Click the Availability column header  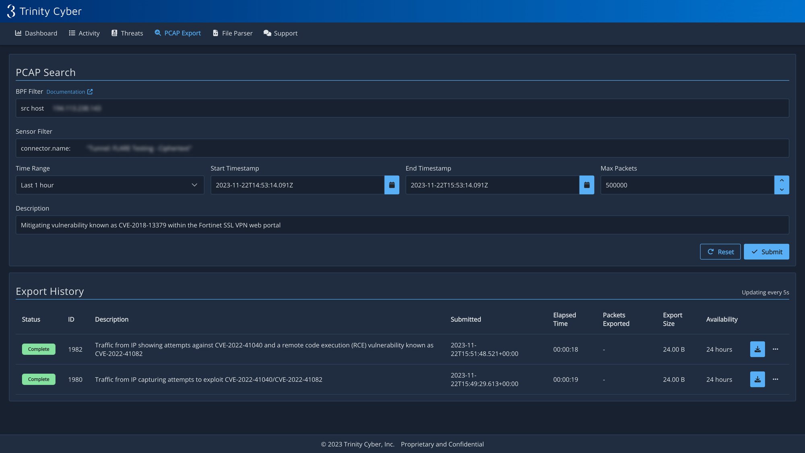(x=722, y=319)
